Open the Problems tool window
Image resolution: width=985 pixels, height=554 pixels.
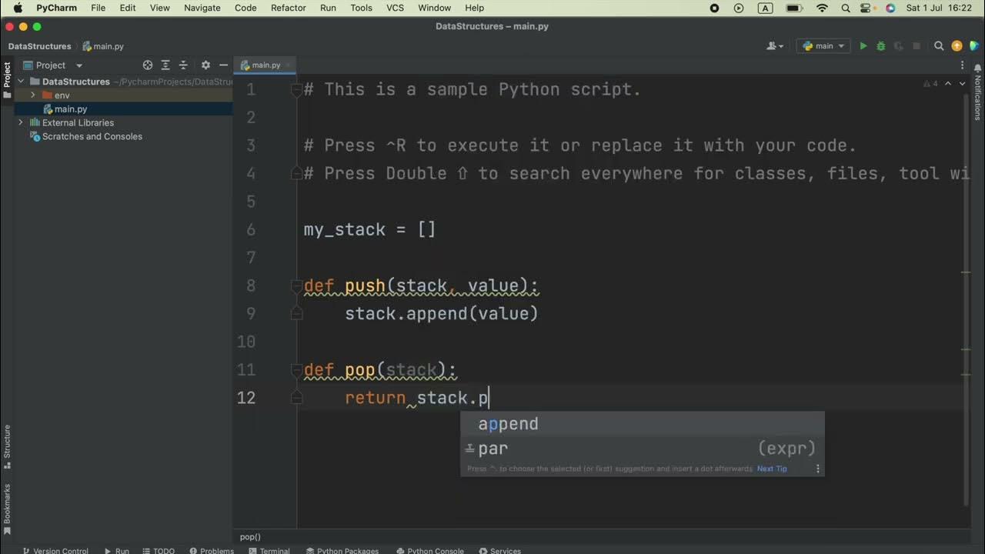tap(212, 550)
